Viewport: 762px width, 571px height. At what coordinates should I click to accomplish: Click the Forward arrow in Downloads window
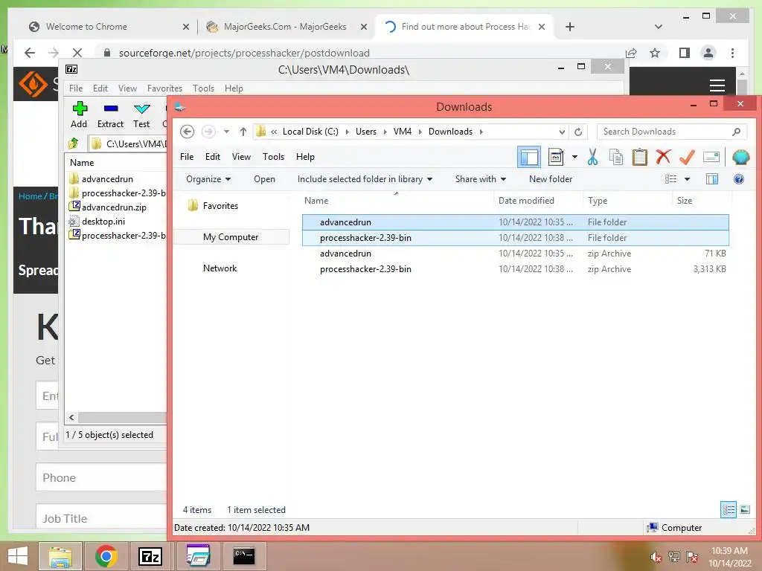click(x=208, y=132)
